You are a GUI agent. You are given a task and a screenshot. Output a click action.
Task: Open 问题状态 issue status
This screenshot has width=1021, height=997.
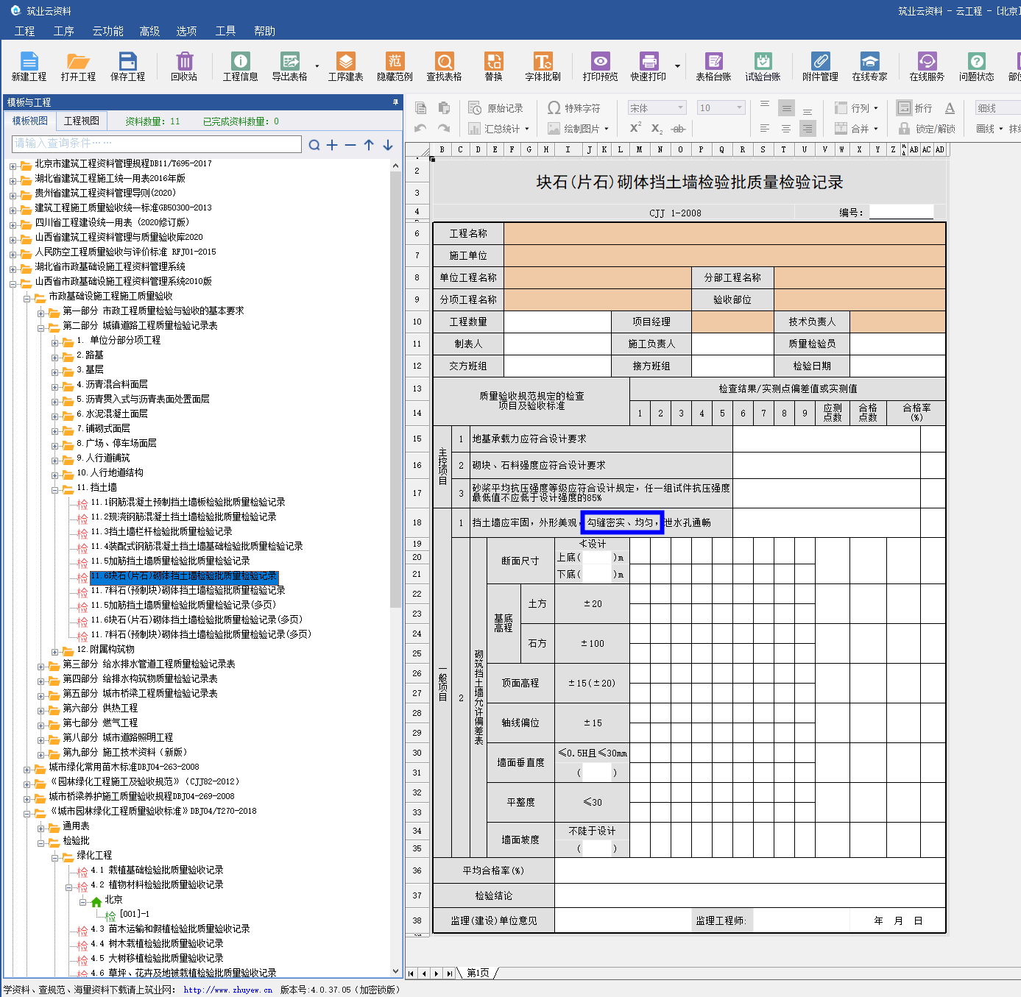(x=977, y=66)
